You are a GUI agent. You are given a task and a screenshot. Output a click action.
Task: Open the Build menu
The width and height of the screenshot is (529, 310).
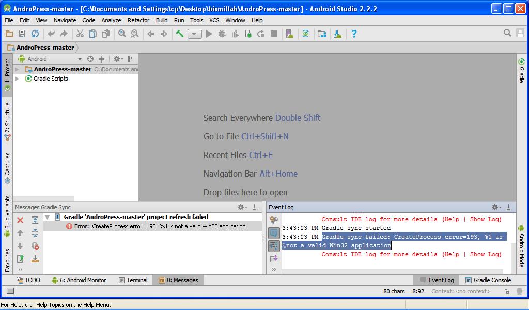(x=162, y=20)
